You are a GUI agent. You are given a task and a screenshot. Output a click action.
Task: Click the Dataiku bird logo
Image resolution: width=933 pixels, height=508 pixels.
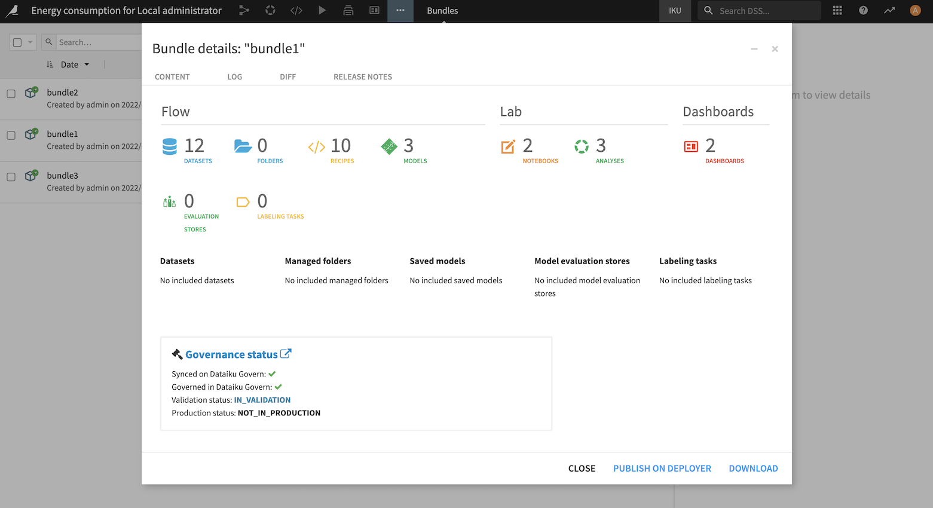click(x=12, y=11)
